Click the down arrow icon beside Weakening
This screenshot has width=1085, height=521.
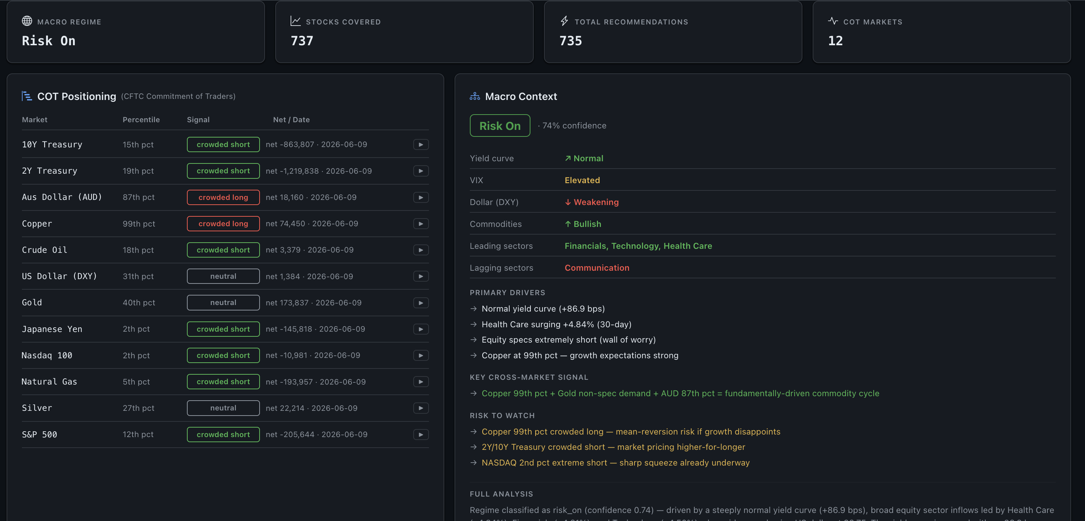tap(568, 202)
